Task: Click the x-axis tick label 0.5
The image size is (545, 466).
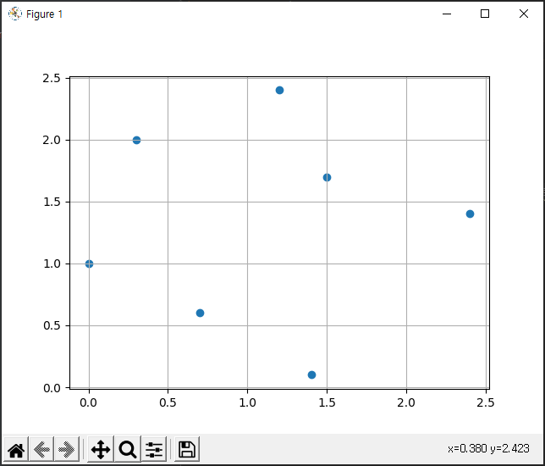Action: pos(168,402)
